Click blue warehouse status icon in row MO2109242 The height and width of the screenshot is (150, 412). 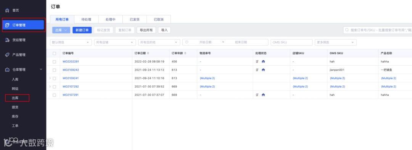tap(263, 70)
